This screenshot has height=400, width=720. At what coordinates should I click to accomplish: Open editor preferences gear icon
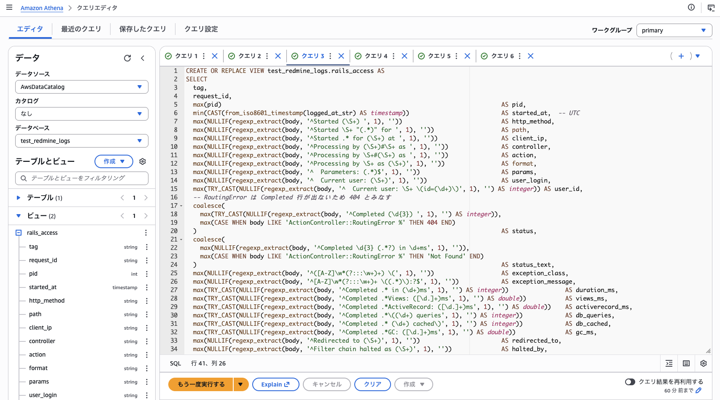pos(704,363)
